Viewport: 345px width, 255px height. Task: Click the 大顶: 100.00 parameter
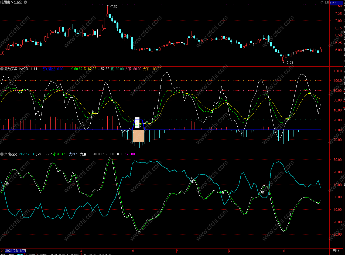click(x=152, y=69)
